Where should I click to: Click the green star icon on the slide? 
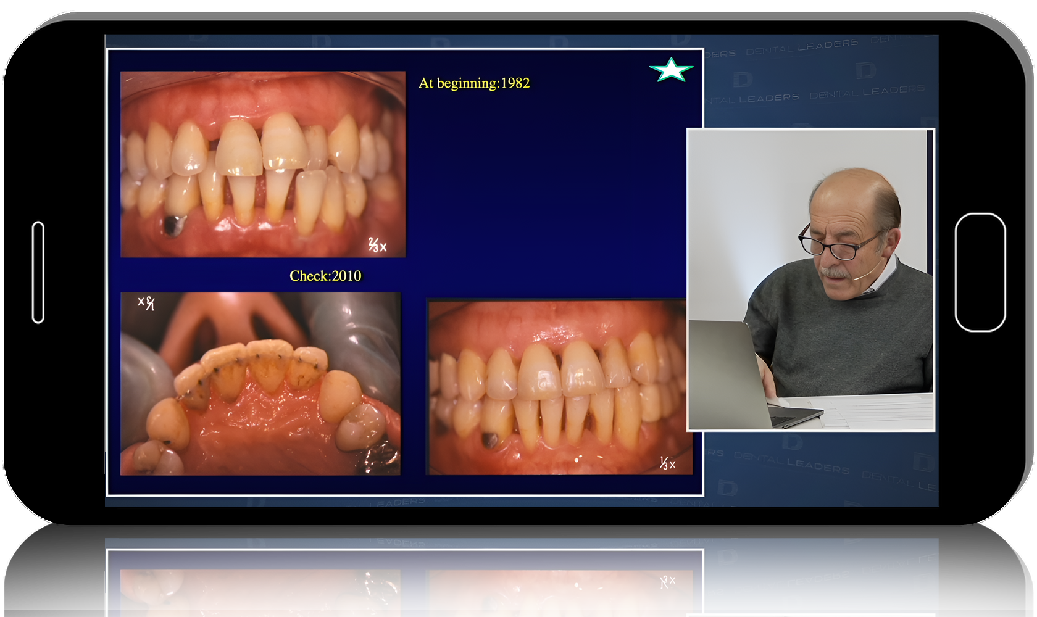click(x=671, y=70)
